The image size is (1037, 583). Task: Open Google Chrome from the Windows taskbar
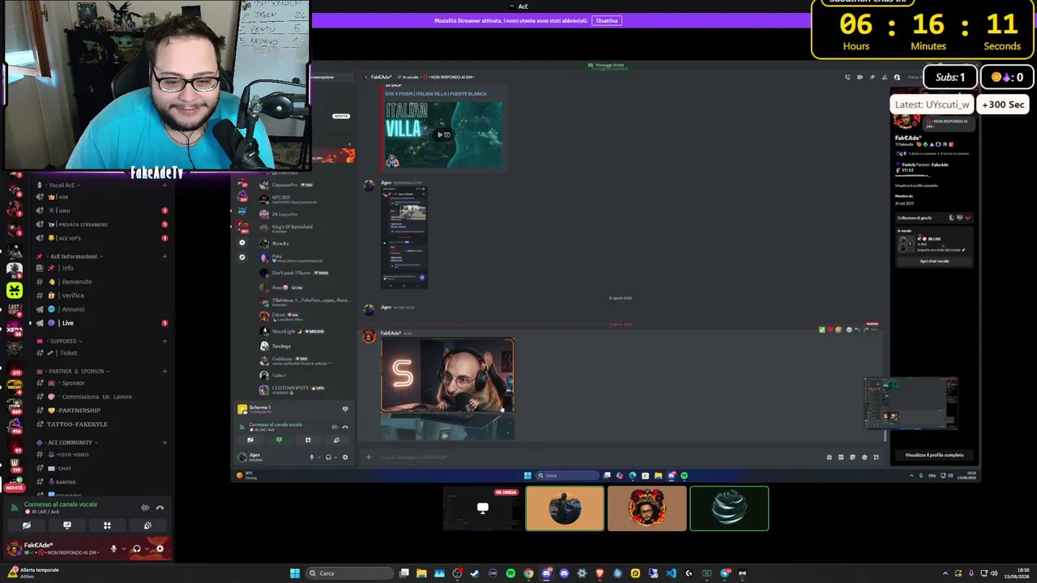click(528, 573)
